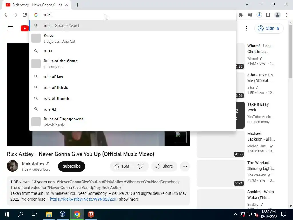Click the #RickAstley hashtag
The width and height of the screenshot is (293, 220).
pos(112,182)
